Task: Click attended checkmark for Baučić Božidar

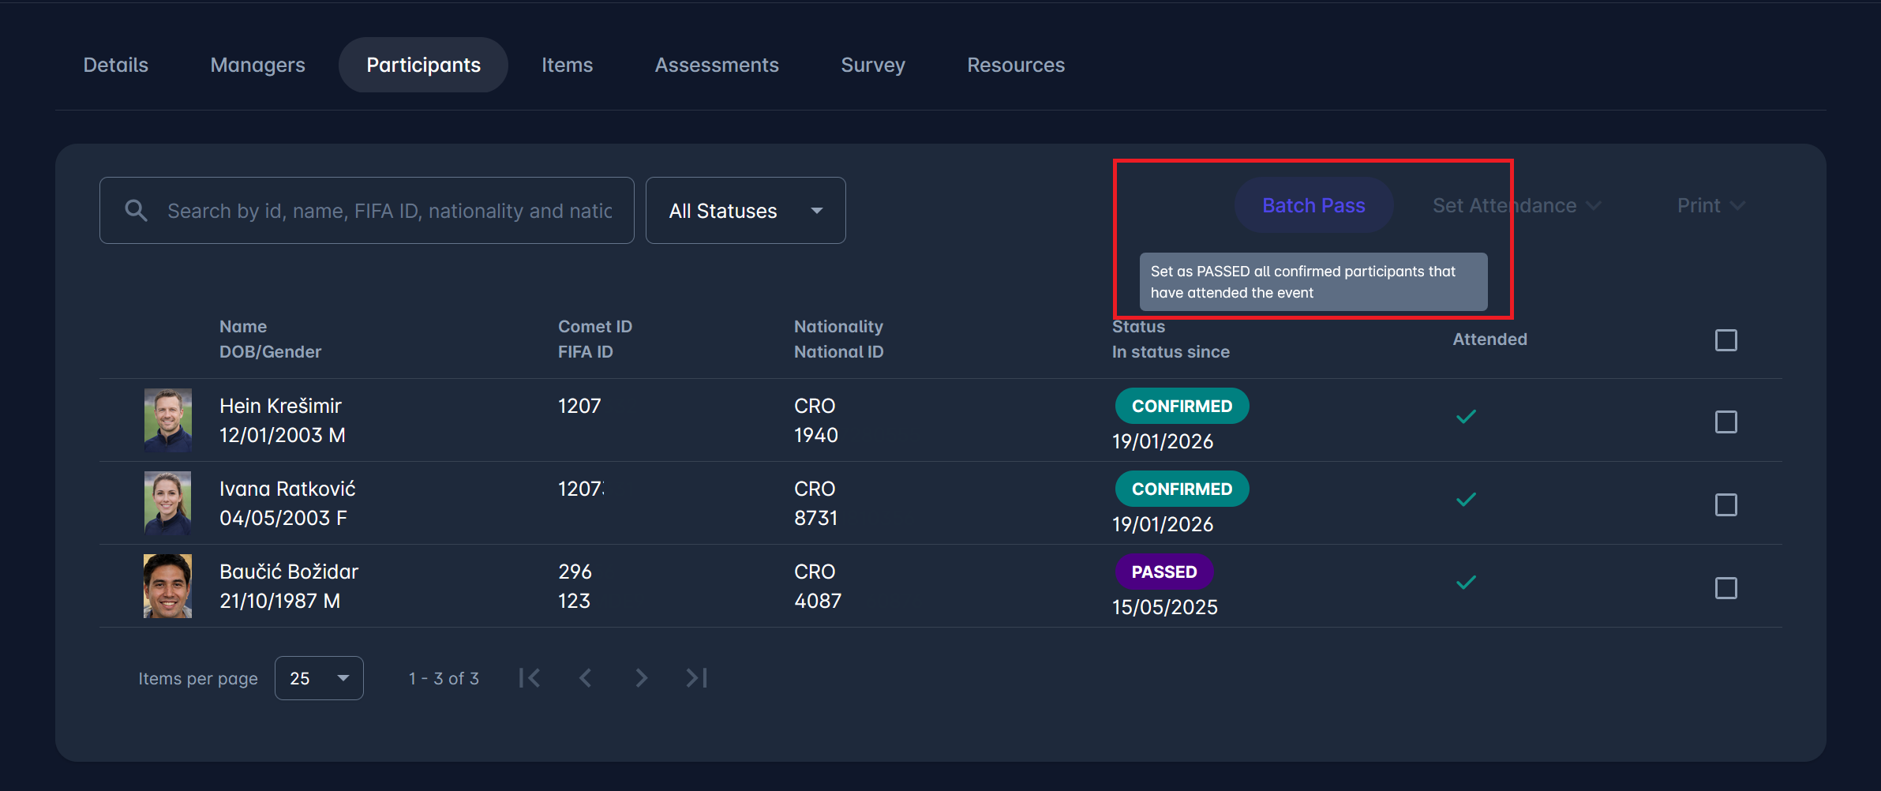Action: point(1466,583)
